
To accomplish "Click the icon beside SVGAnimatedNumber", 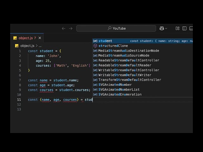I will [95, 85].
